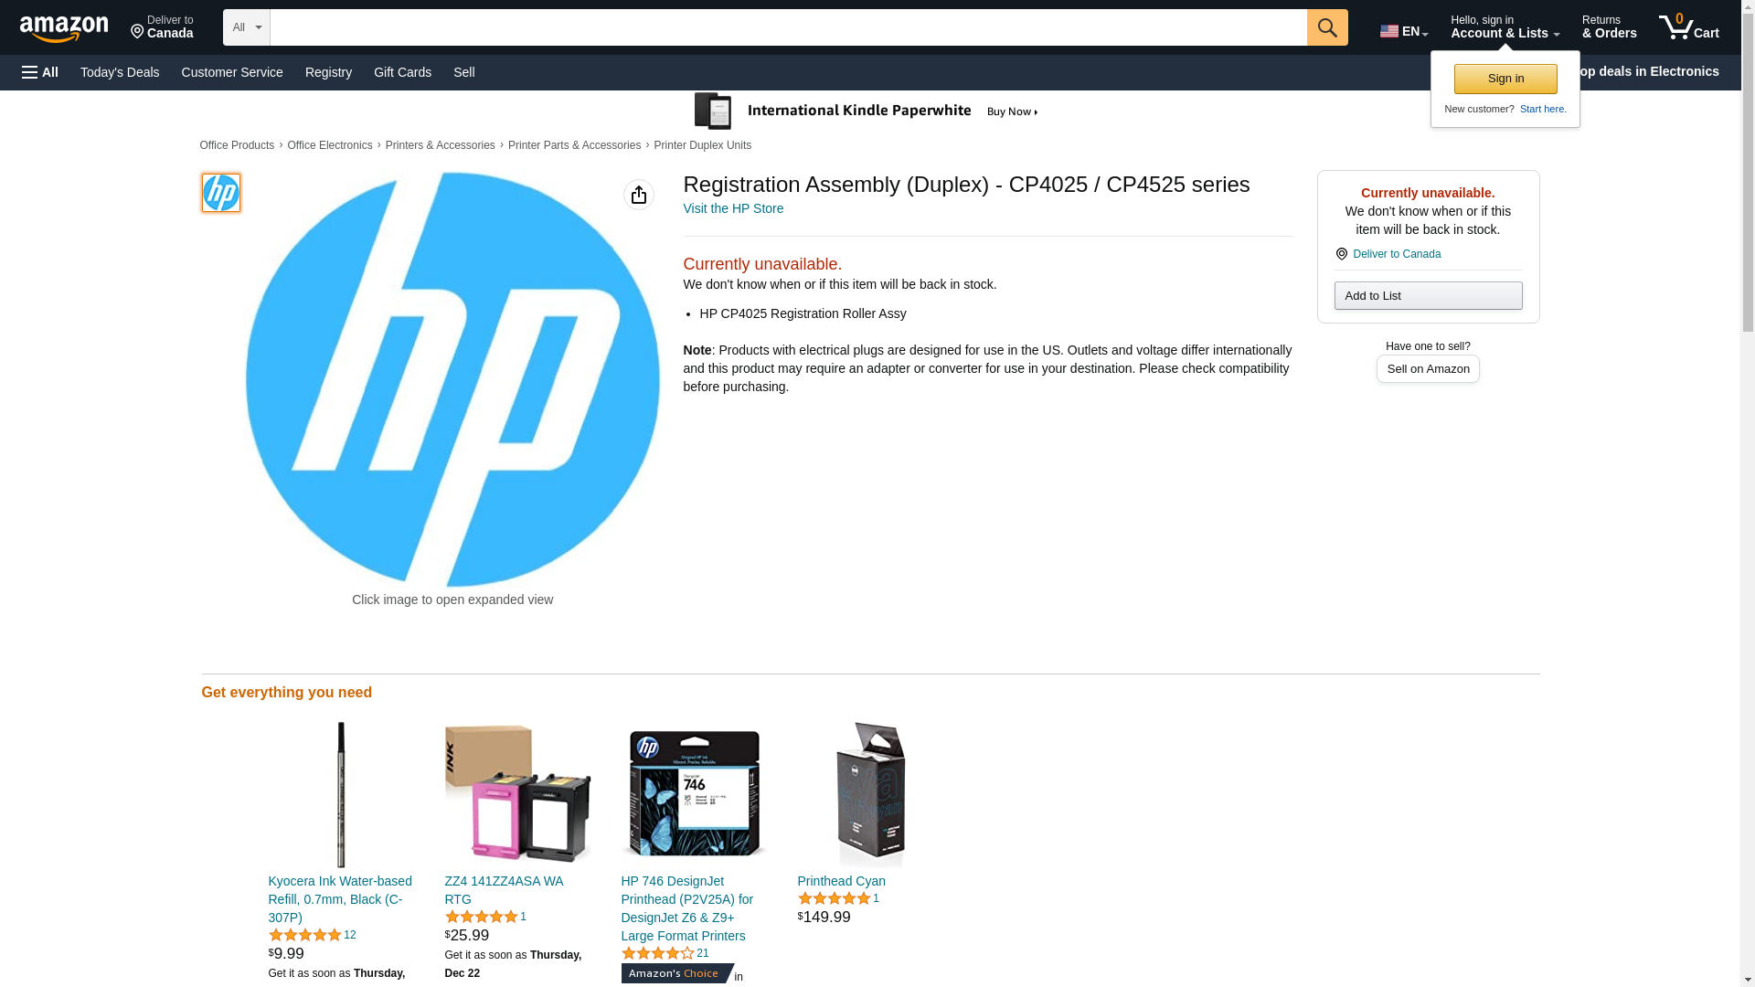Click the share icon on product image
This screenshot has width=1755, height=987.
pos(639,195)
